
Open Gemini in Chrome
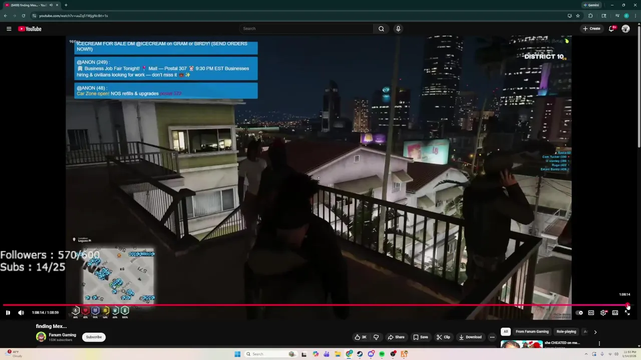click(x=591, y=5)
